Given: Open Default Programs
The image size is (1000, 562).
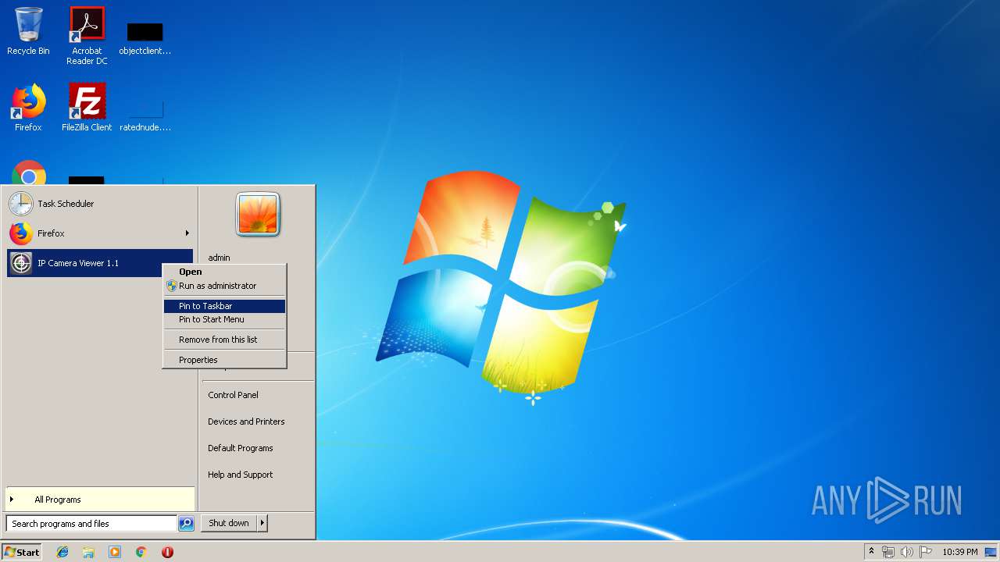Looking at the screenshot, I should 240,448.
